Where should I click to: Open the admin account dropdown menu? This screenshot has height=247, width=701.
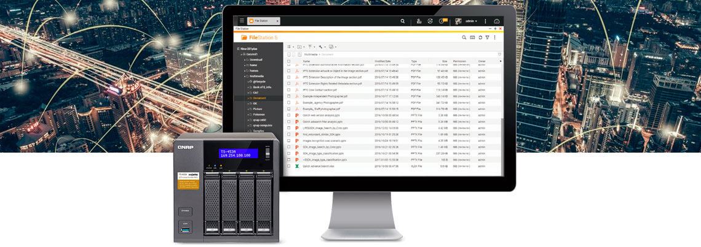[x=471, y=21]
